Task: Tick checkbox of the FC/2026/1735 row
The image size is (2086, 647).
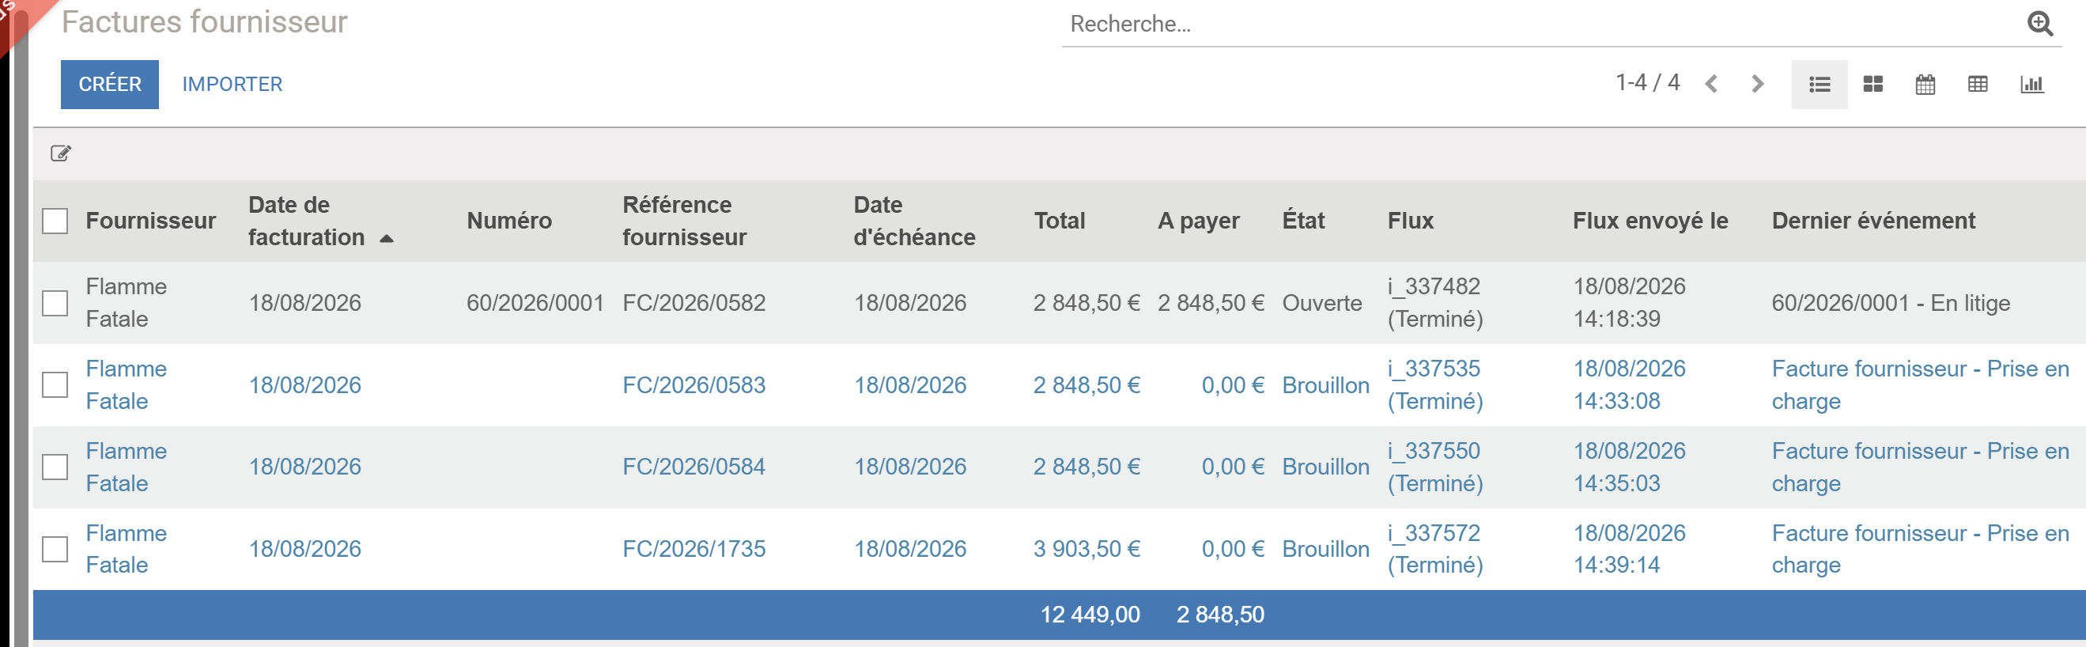Action: tap(55, 549)
